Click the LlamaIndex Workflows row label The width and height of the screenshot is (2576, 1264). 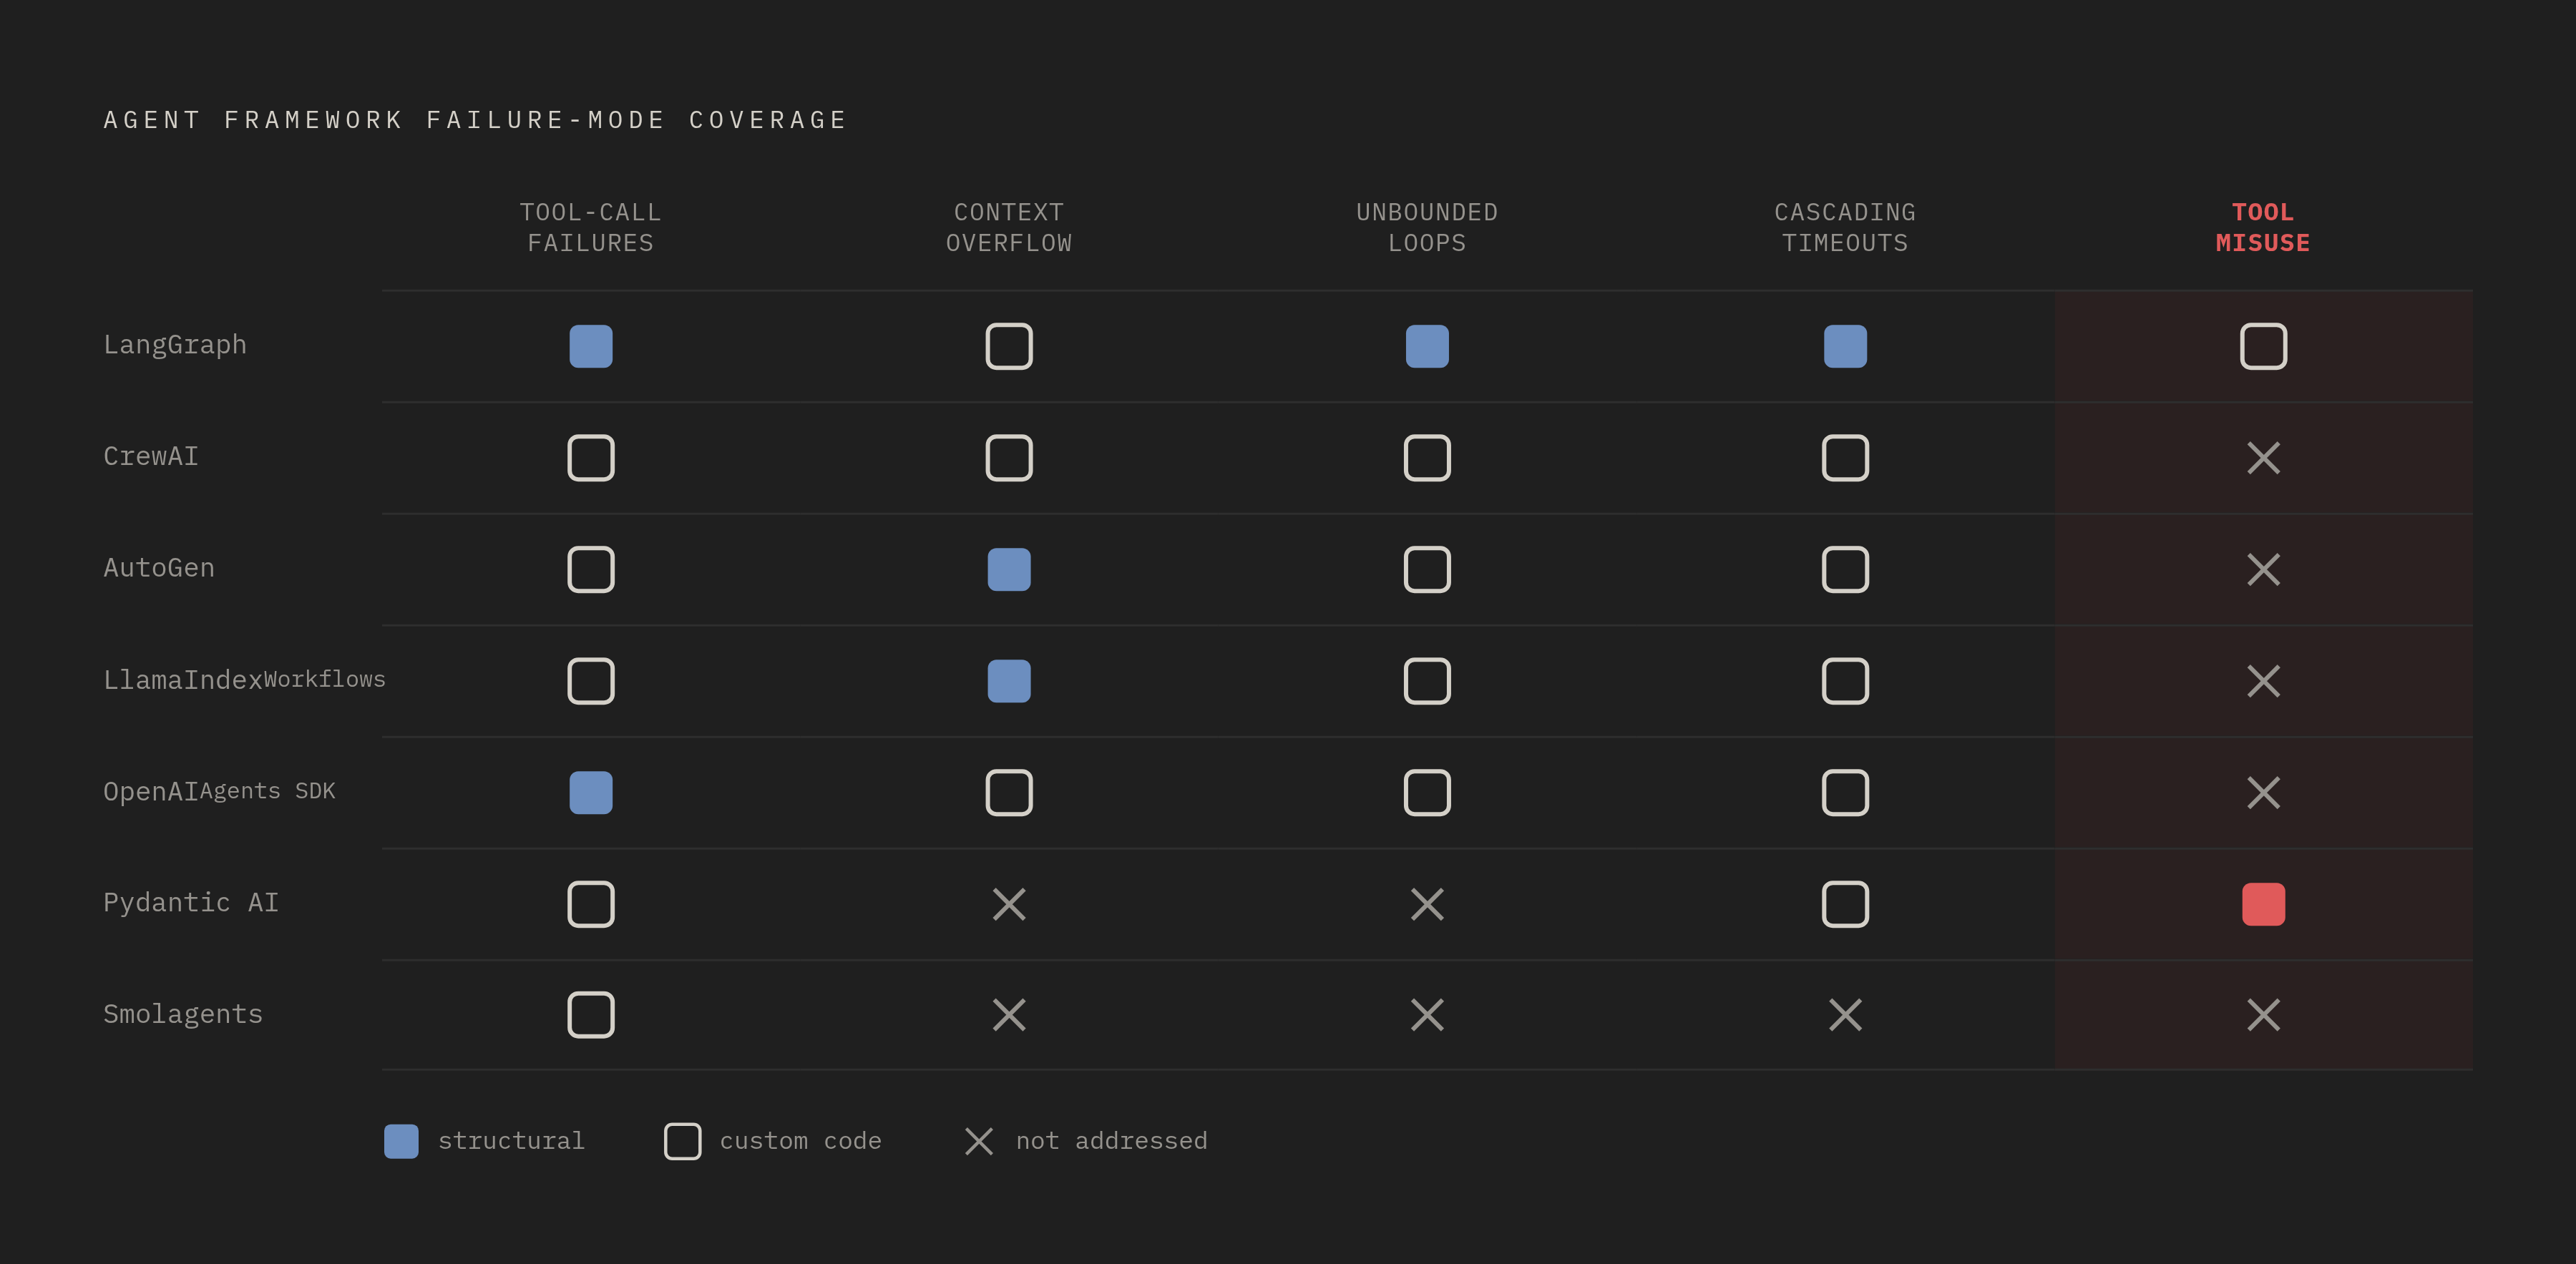tap(244, 680)
